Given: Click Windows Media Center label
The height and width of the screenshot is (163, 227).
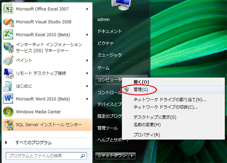Looking at the screenshot, I should pyautogui.click(x=38, y=112).
